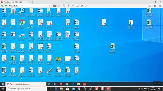Click the AnyDesk home tab logo

pos(5,2)
